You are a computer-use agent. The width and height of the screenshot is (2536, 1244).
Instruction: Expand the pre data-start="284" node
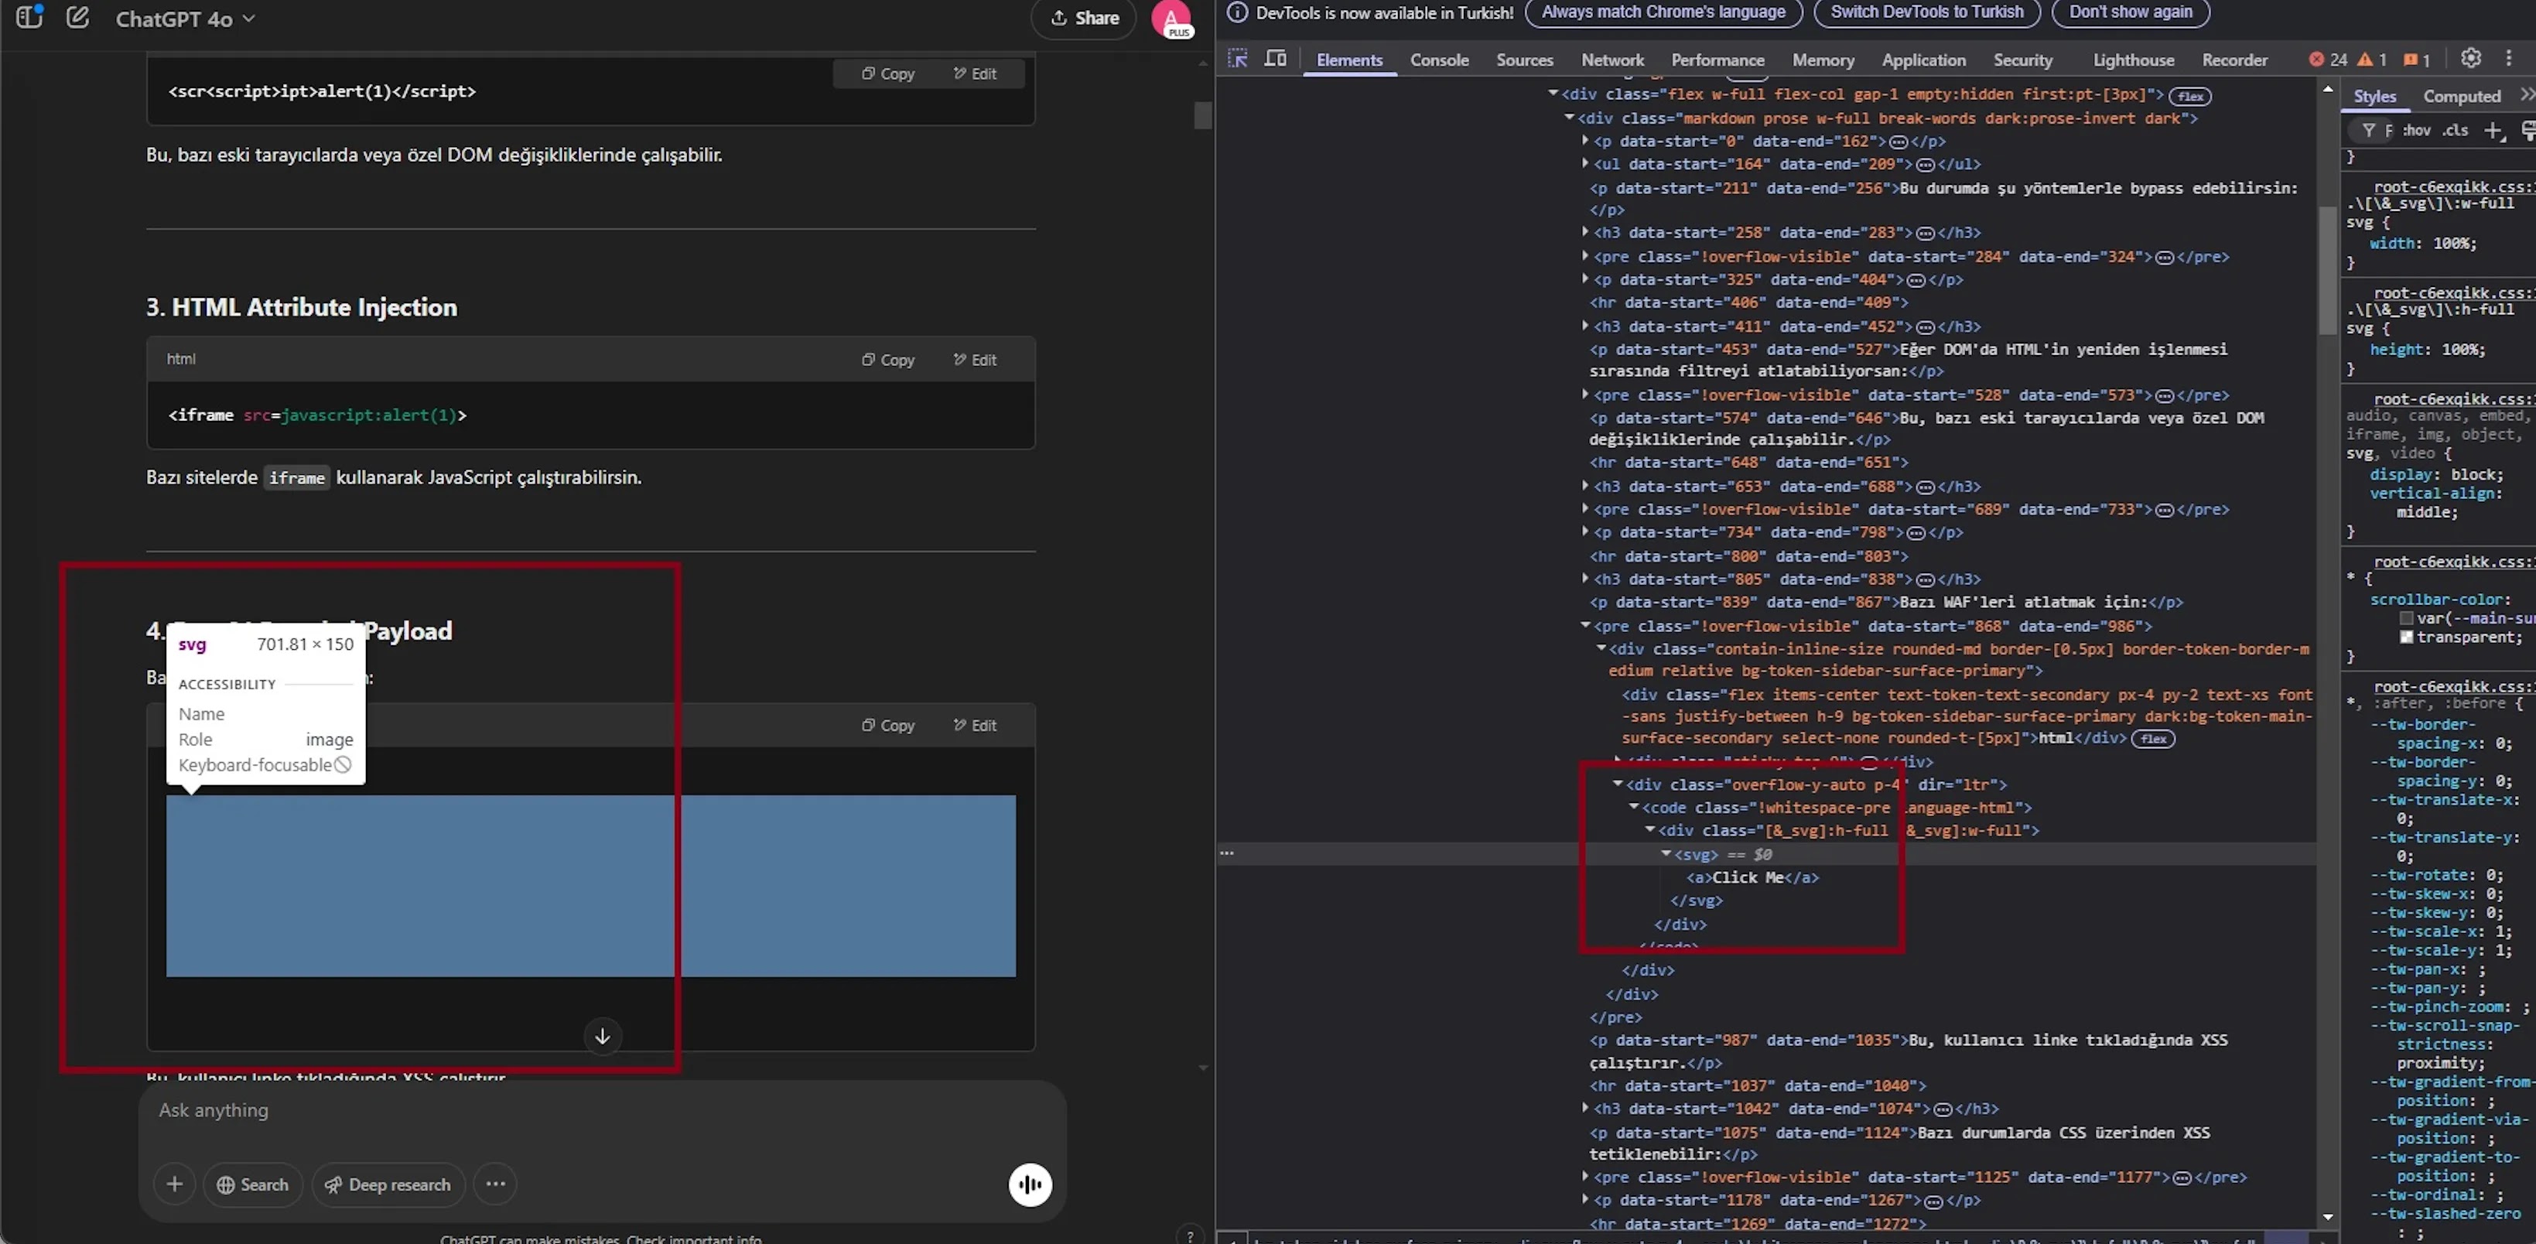pos(1585,255)
